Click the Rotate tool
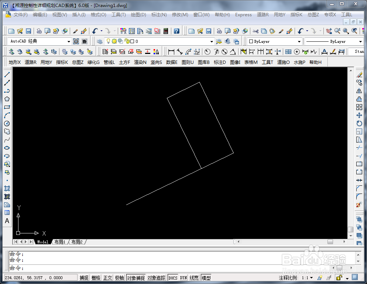 click(359, 123)
